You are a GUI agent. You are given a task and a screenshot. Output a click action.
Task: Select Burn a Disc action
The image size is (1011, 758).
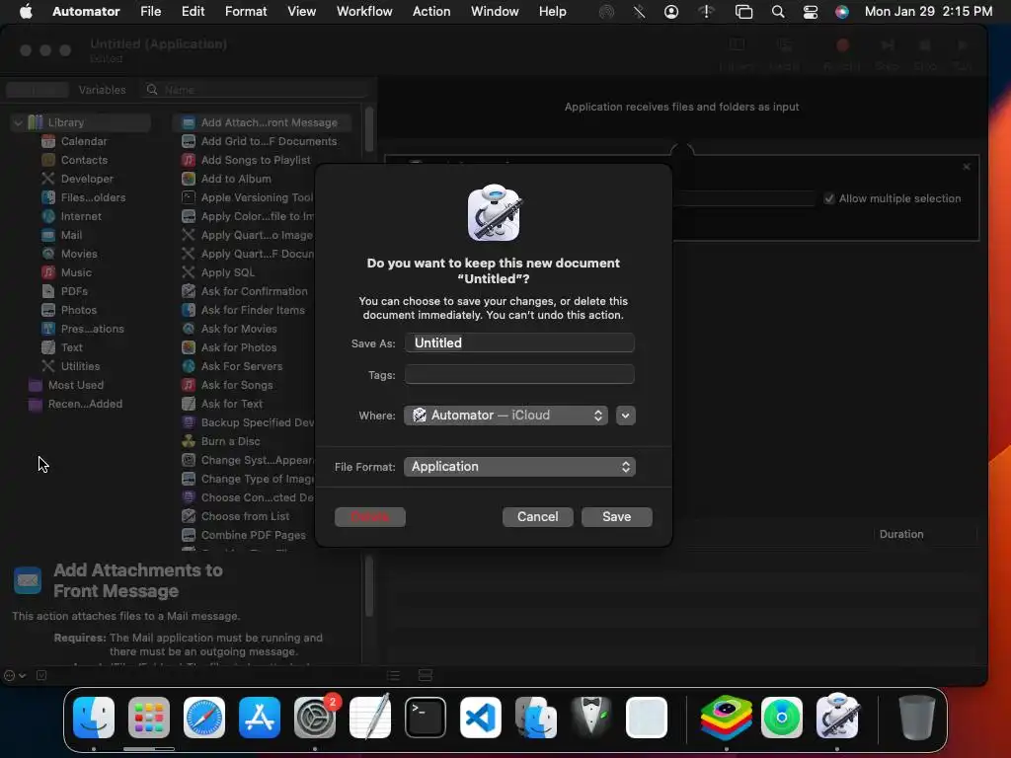(x=230, y=441)
